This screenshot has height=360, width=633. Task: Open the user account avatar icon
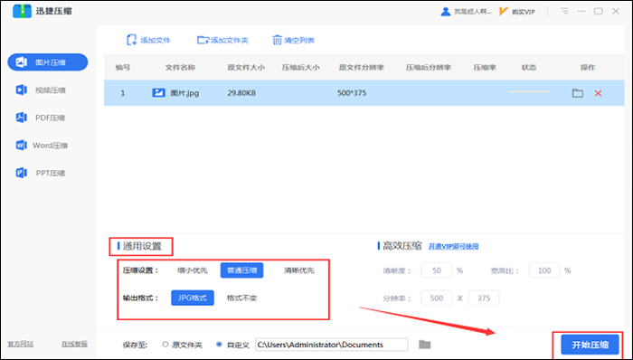coord(445,11)
